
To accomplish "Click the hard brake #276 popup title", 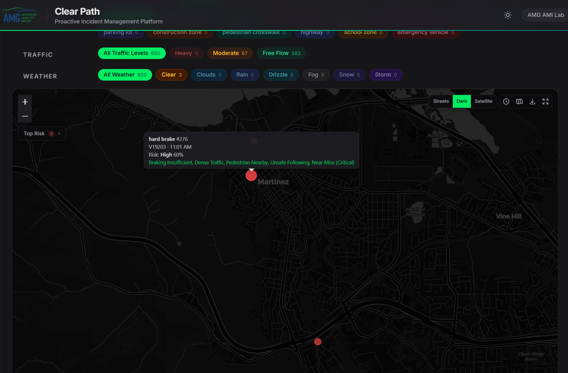I will [168, 139].
